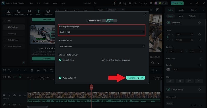Select the video clip on Video 1 track

click(x=94, y=97)
